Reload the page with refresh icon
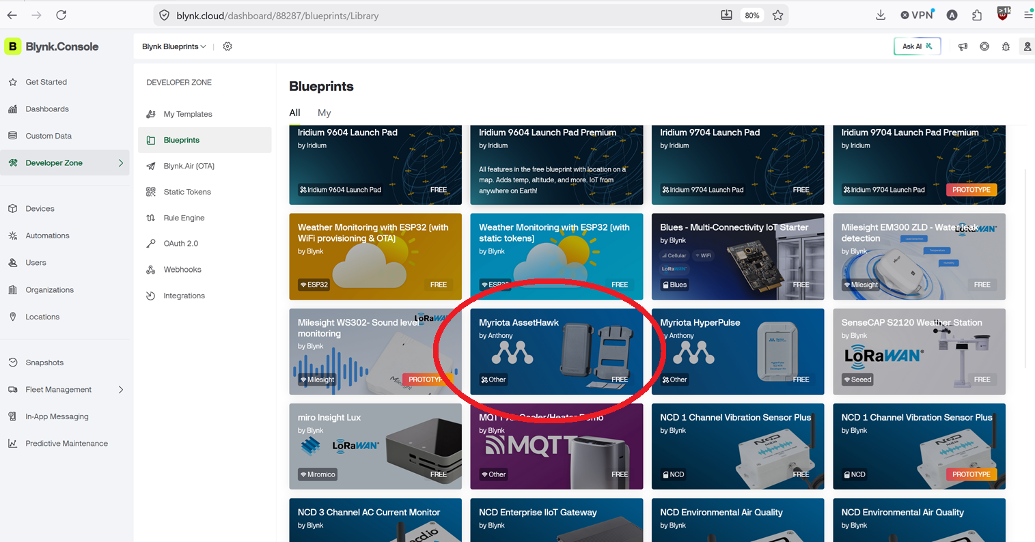 pos(61,15)
